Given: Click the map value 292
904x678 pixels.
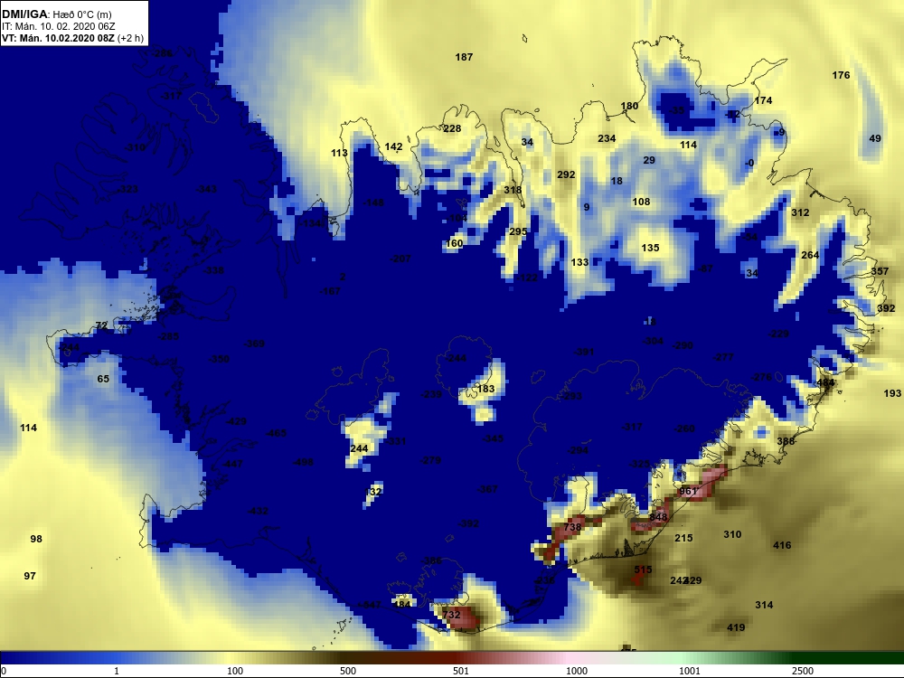Looking at the screenshot, I should point(566,174).
